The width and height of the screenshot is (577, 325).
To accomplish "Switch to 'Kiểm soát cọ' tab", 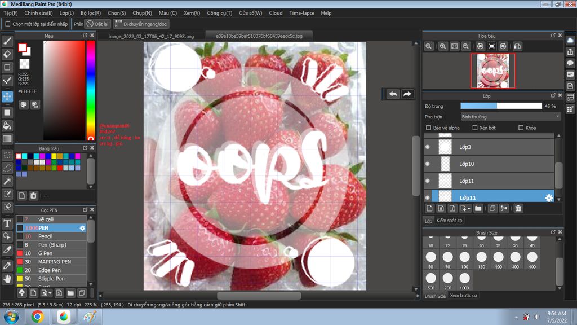I will coord(449,221).
